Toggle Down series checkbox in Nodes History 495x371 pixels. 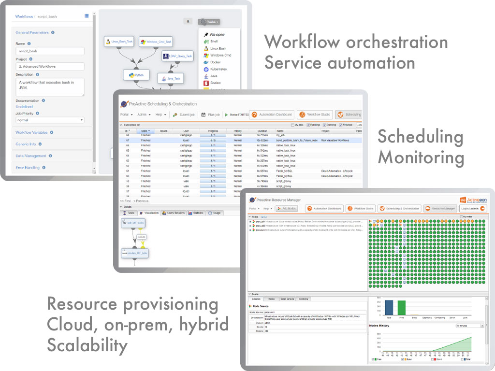pyautogui.click(x=433, y=359)
